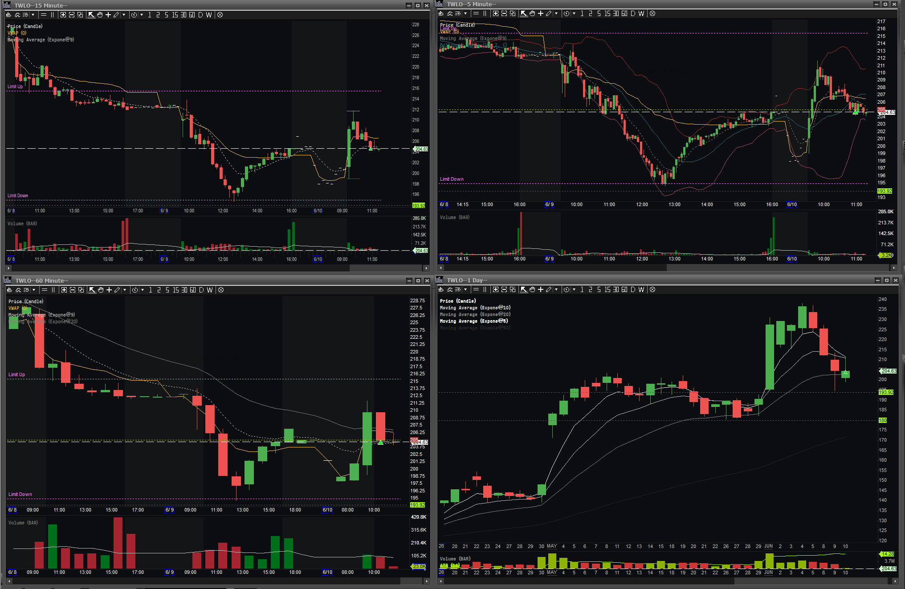
Task: Expand drawing tools dropdown arrow in 15 Minute toolbar
Action: click(x=124, y=15)
